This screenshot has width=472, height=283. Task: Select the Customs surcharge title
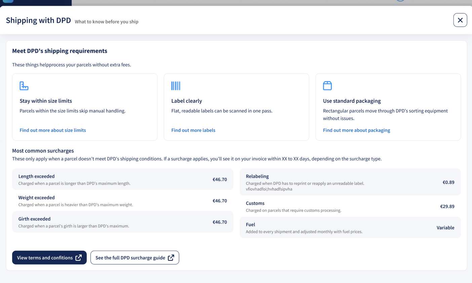point(255,203)
